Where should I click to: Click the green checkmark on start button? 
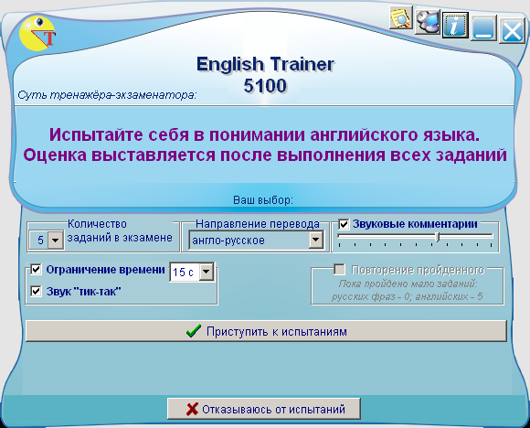tap(194, 331)
